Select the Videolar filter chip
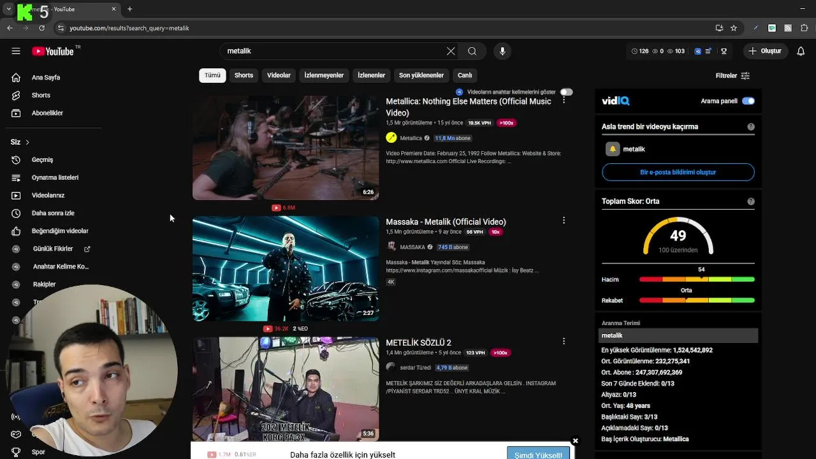 coord(279,75)
